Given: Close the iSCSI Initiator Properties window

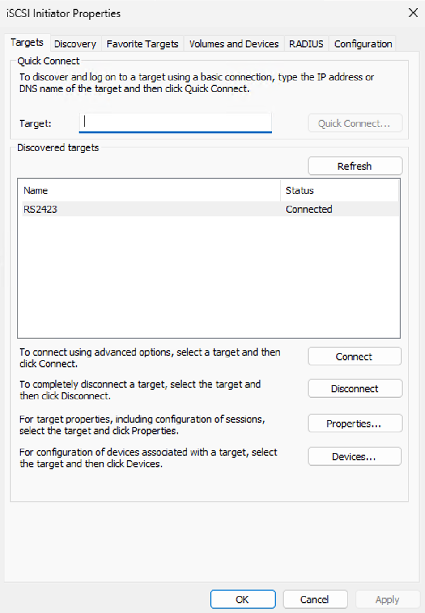Looking at the screenshot, I should pyautogui.click(x=413, y=13).
